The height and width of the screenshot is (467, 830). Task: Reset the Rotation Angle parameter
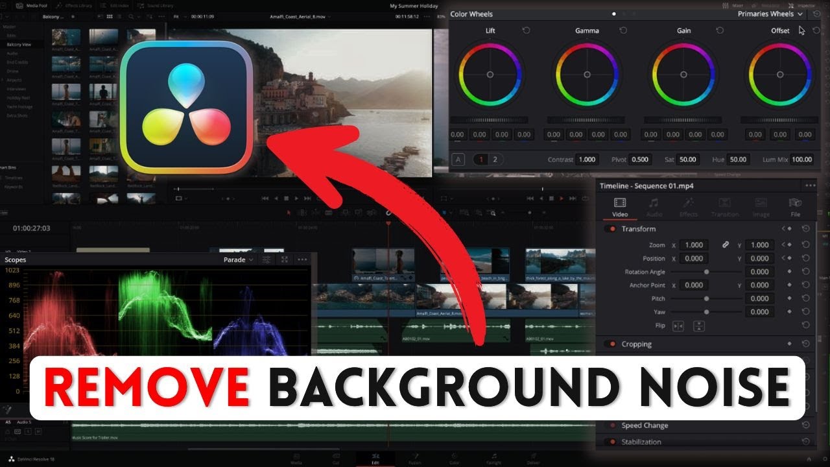(805, 272)
